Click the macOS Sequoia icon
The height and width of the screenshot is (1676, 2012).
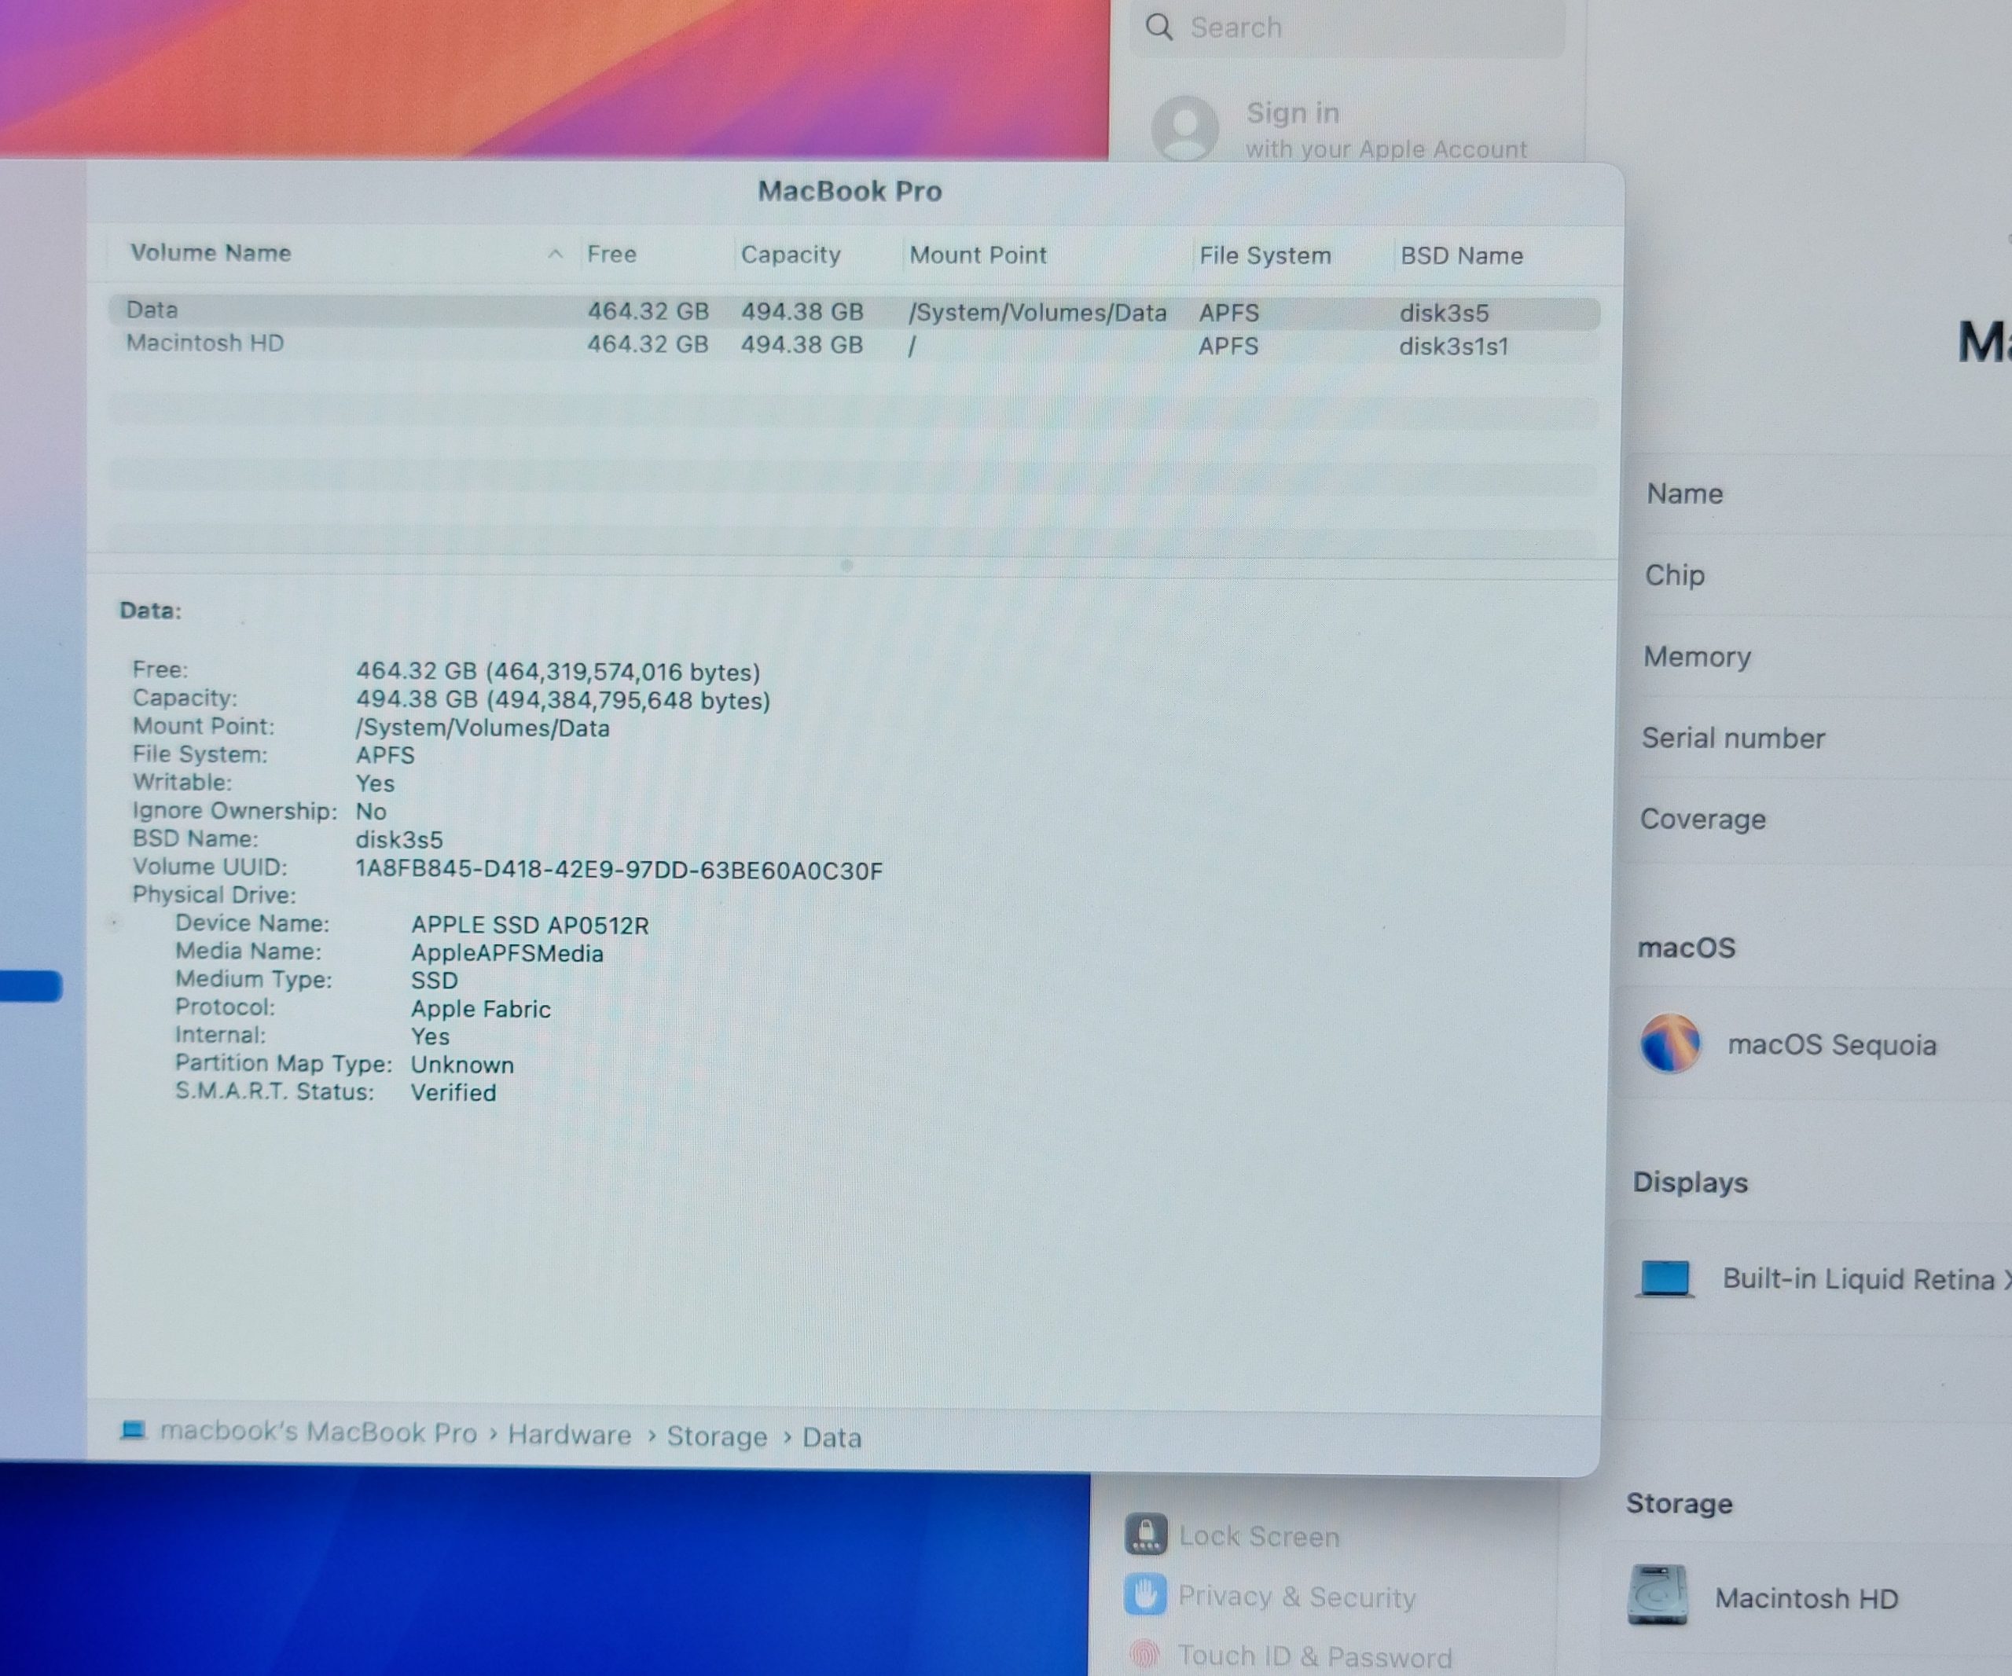coord(1670,1043)
